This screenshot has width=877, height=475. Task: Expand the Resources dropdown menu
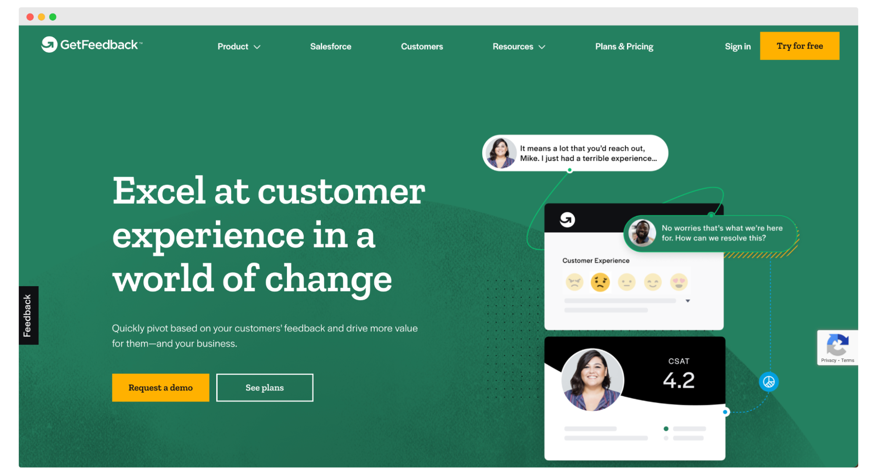[x=519, y=47]
